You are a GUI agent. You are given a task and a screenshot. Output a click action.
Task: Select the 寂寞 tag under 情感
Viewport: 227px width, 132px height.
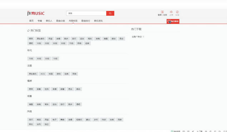(x=39, y=89)
